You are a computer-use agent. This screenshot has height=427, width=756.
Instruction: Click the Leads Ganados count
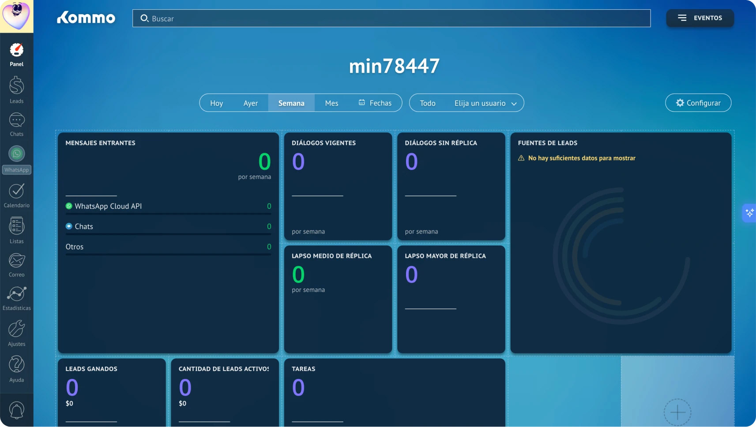72,387
